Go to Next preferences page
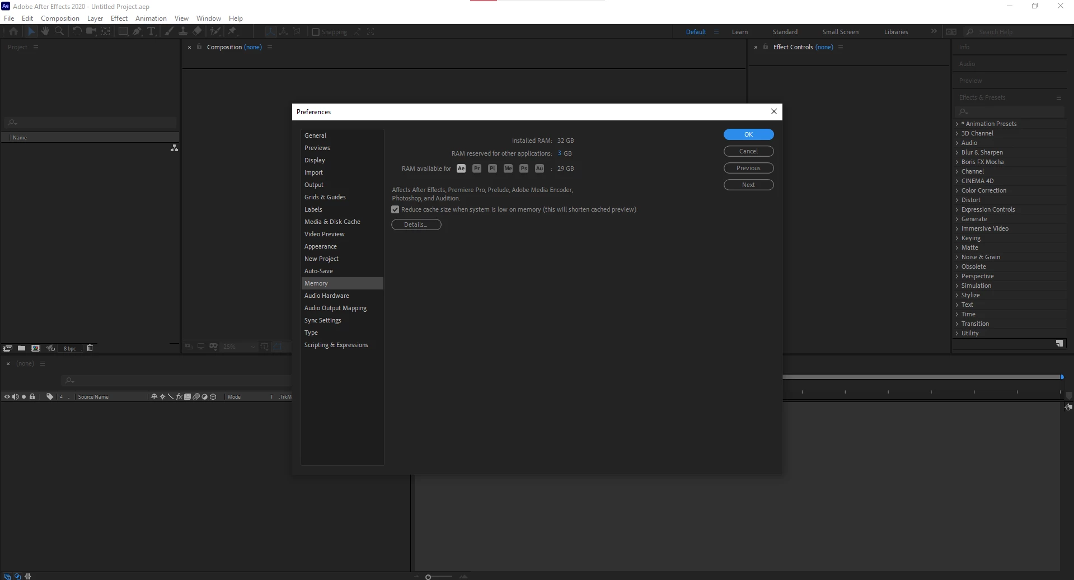The width and height of the screenshot is (1074, 580). coord(748,185)
